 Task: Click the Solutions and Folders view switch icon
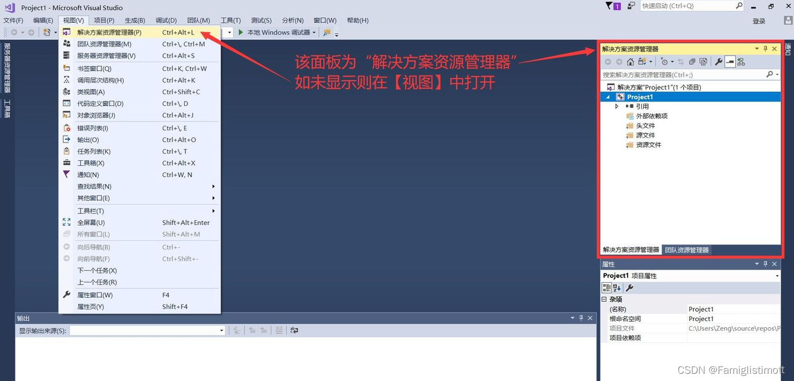[642, 62]
